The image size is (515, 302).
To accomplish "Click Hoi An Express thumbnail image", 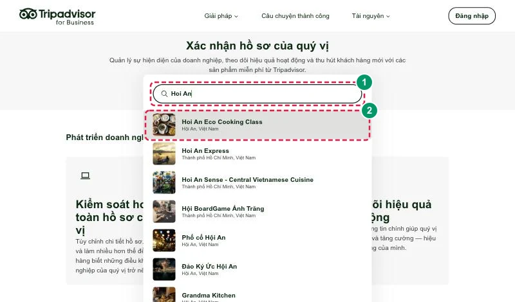I will pos(164,154).
